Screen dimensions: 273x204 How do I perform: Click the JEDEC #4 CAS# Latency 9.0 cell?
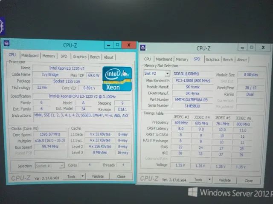tap(201, 129)
